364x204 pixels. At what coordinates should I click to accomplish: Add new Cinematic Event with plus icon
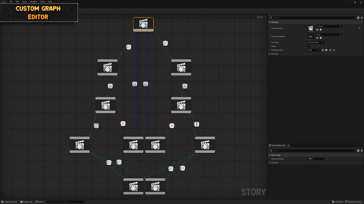pos(330,50)
